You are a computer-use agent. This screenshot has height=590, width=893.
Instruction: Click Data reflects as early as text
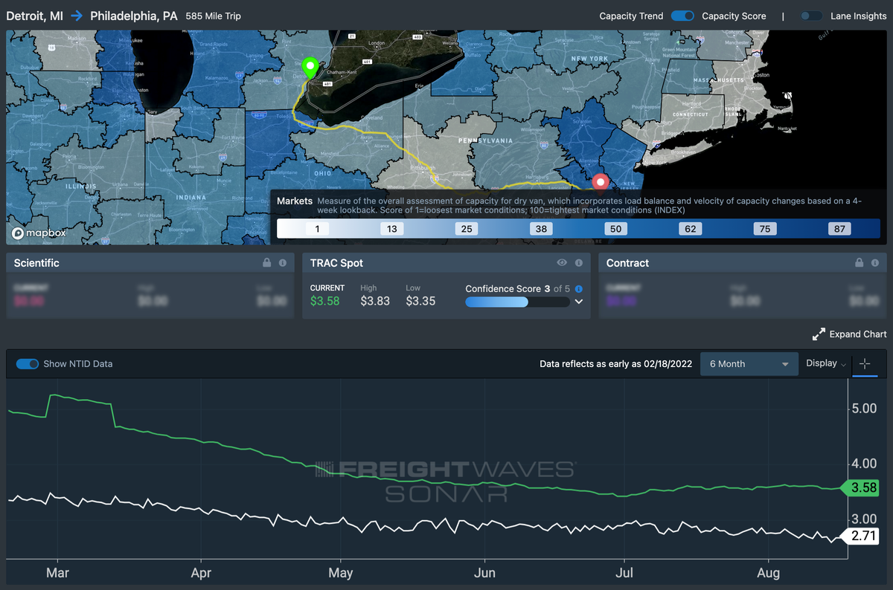(x=616, y=364)
